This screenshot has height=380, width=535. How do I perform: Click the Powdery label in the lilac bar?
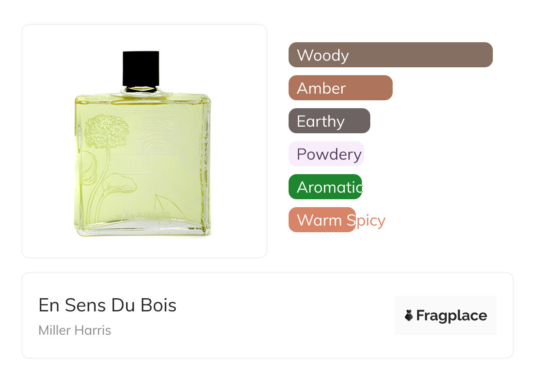pos(329,155)
